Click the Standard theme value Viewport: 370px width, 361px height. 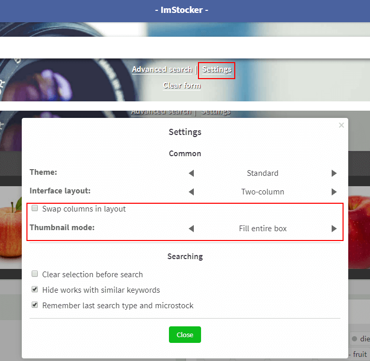click(x=263, y=173)
